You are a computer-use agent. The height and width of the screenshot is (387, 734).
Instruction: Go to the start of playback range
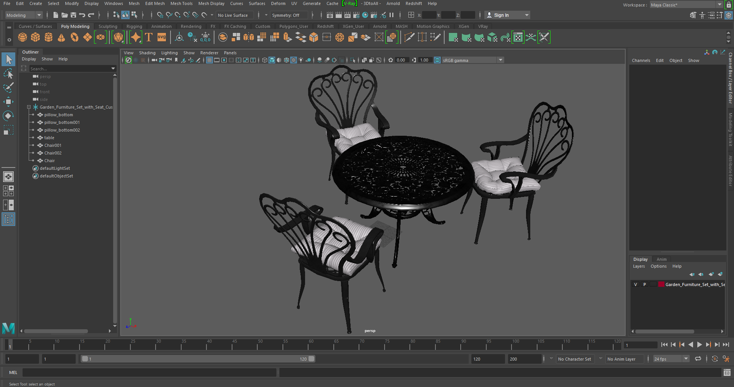[664, 345]
